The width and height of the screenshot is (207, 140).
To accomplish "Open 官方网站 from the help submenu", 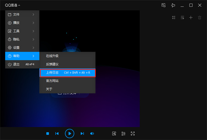I will pos(67,81).
